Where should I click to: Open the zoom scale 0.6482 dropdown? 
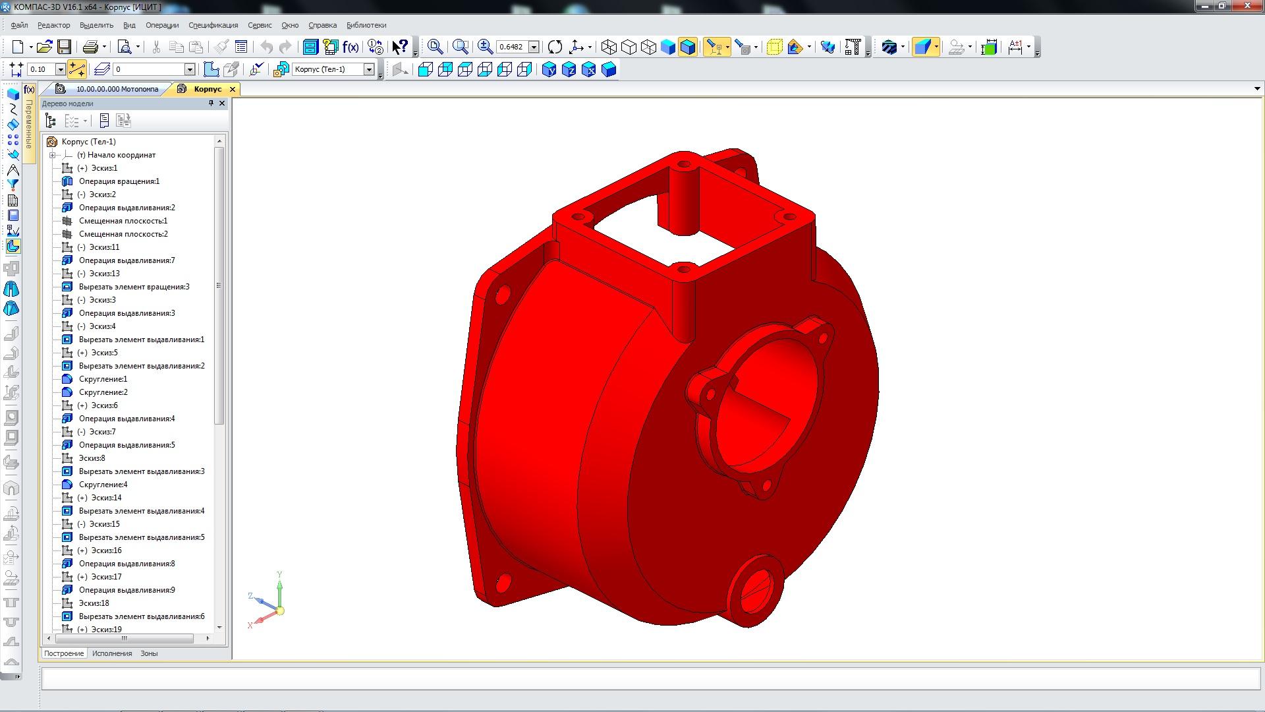[x=534, y=47]
